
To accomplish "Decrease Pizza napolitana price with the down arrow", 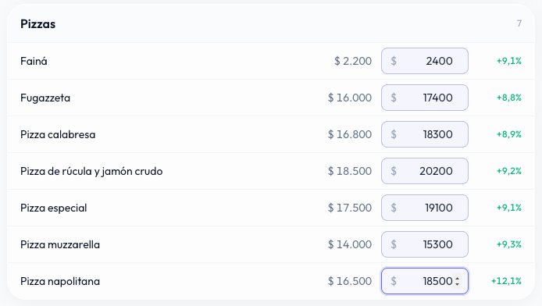I will pos(458,284).
